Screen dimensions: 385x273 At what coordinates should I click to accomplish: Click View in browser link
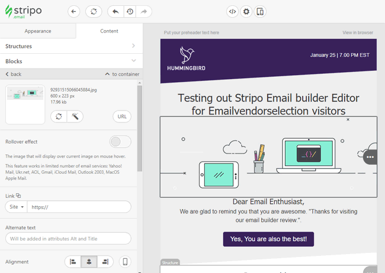point(358,32)
